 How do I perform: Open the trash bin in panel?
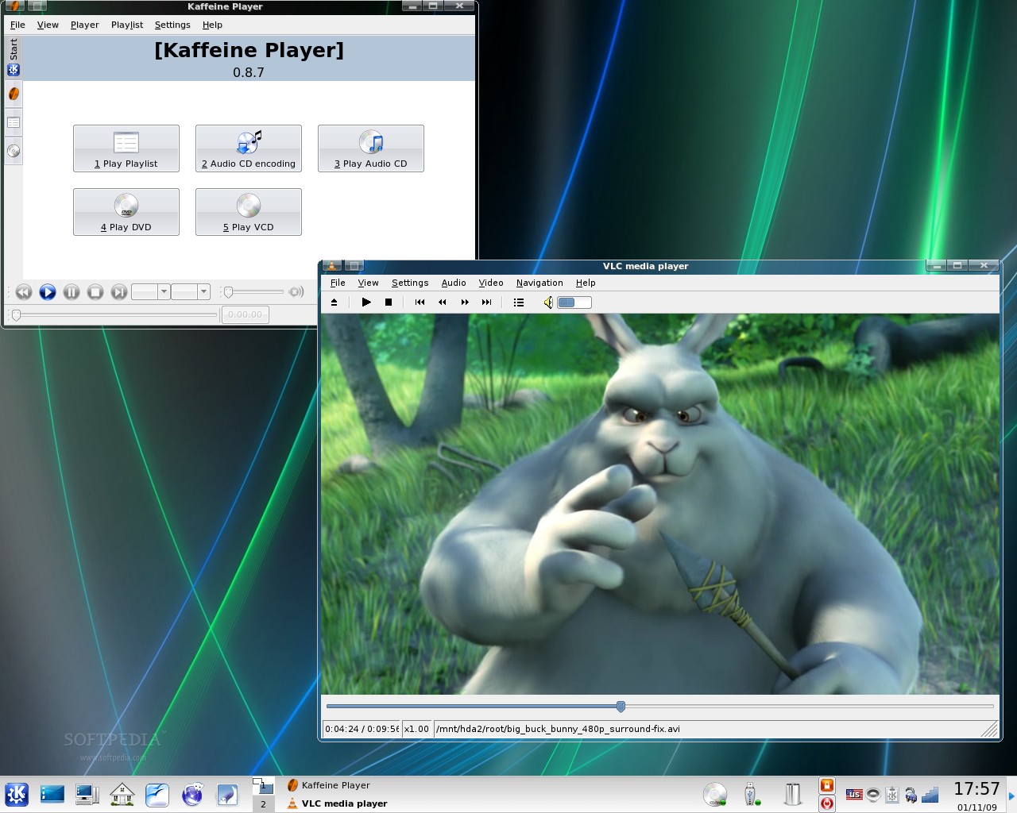click(792, 794)
